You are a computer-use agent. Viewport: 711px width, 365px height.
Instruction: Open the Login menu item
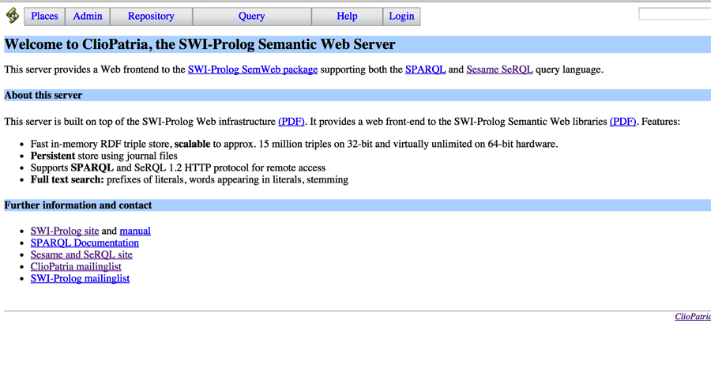click(401, 17)
